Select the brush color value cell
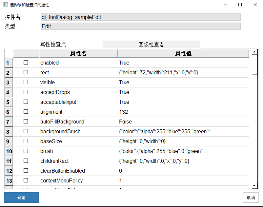 183,151
